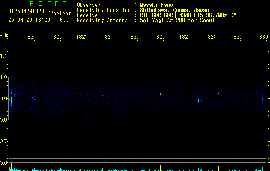This screenshot has height=171, width=270.
Task: Click the "Receiving Antenna" label
Action: coord(103,21)
